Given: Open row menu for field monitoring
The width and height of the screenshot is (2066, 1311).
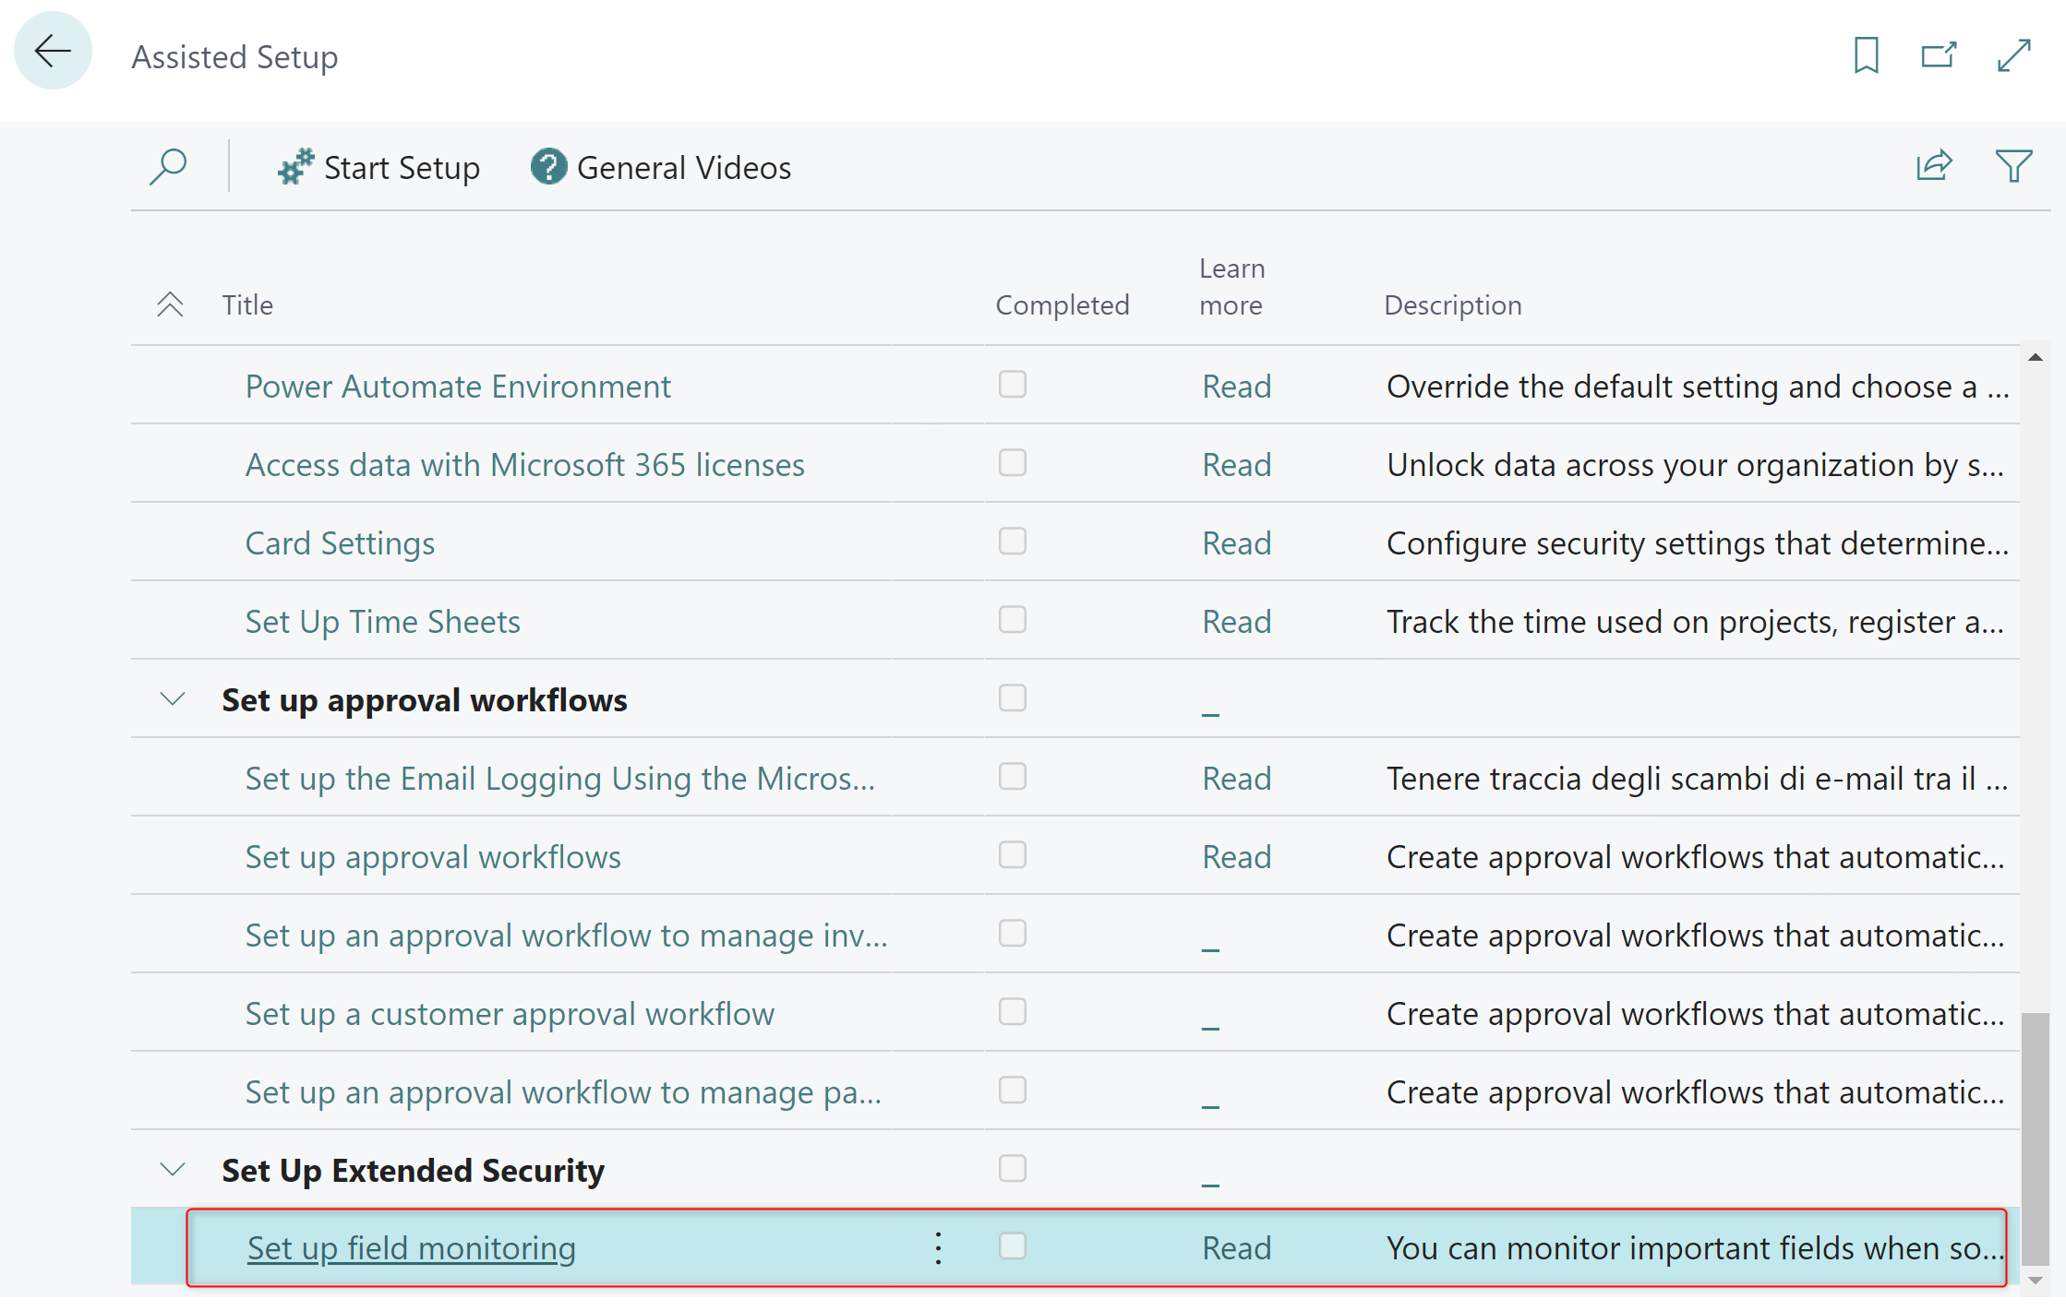Looking at the screenshot, I should (x=938, y=1247).
